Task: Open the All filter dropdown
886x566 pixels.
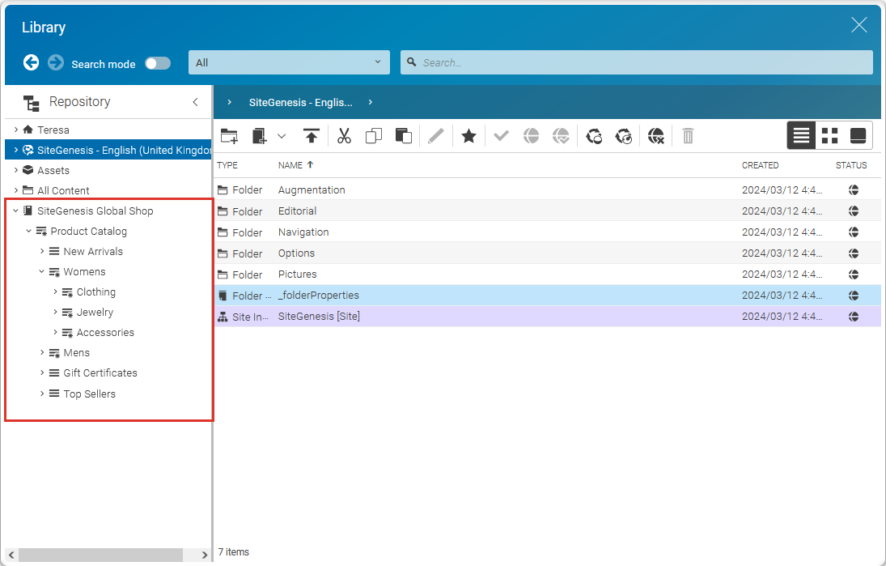Action: click(289, 62)
